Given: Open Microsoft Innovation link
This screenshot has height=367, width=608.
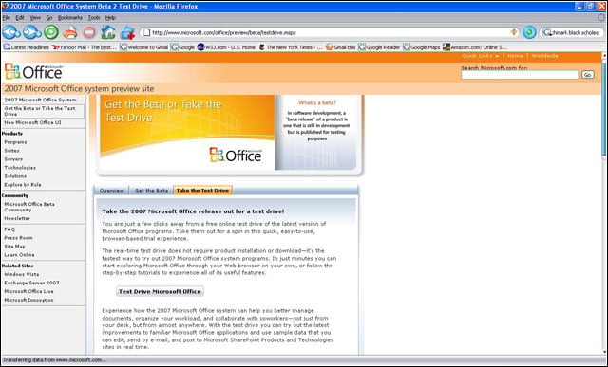Looking at the screenshot, I should click(x=28, y=300).
